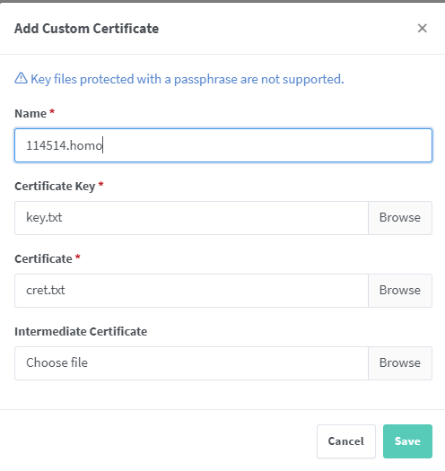This screenshot has width=445, height=471.
Task: Focus the Name field containing 114514.homo
Action: point(223,145)
